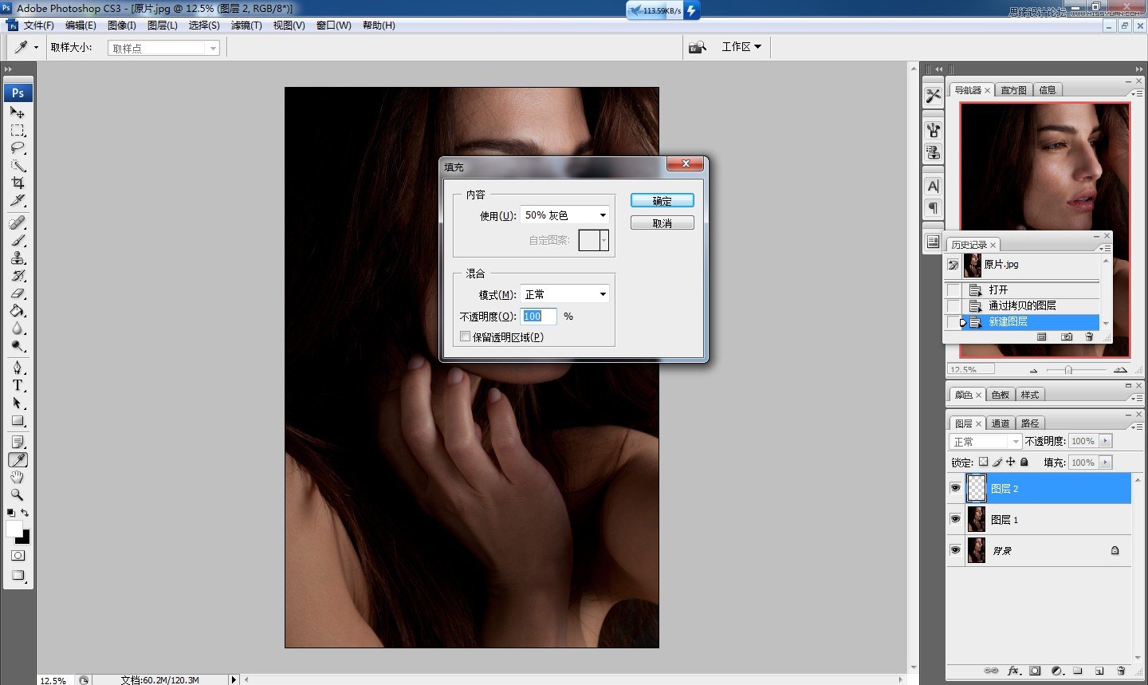Screen dimensions: 1148x685
Task: Hide 图层 2 layer visibility
Action: [955, 488]
